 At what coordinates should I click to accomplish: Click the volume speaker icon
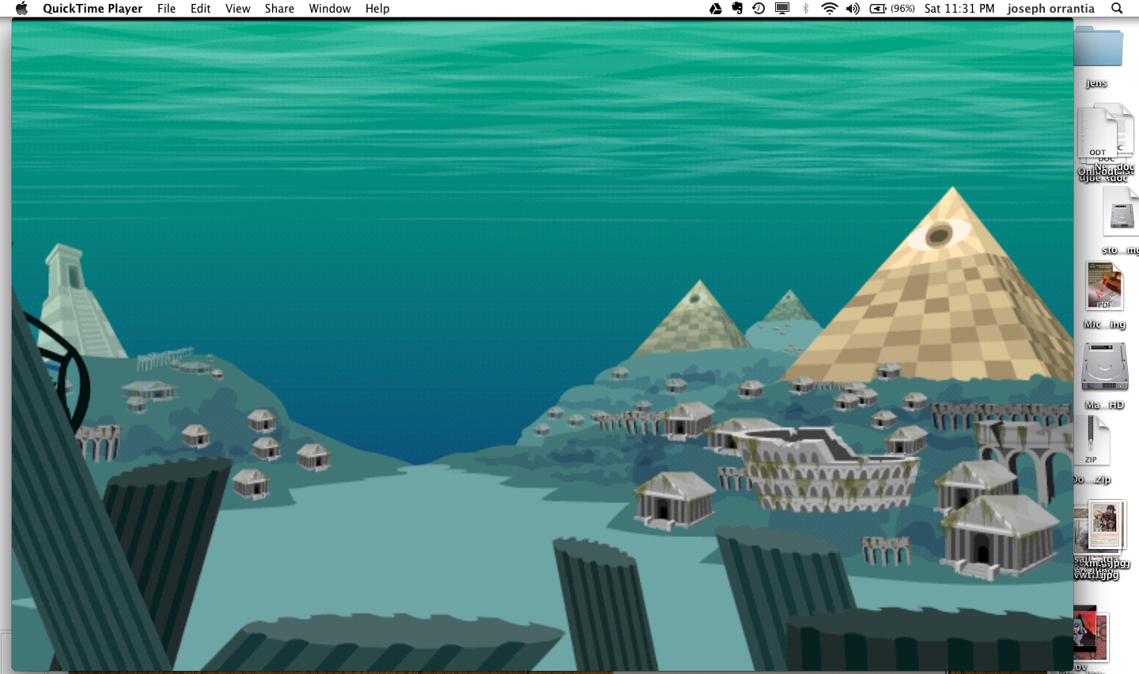pyautogui.click(x=853, y=9)
